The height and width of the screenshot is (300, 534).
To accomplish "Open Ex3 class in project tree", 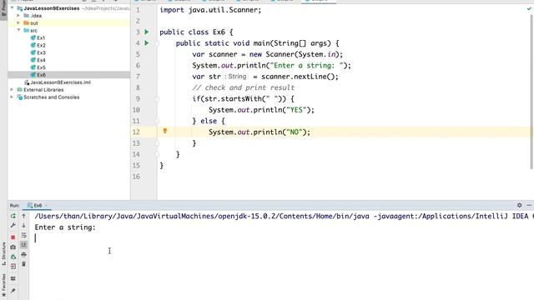I will tap(38, 52).
